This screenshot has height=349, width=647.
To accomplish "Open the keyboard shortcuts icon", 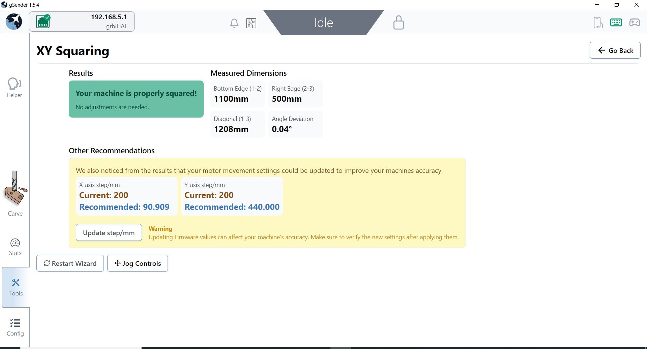I will (x=616, y=23).
